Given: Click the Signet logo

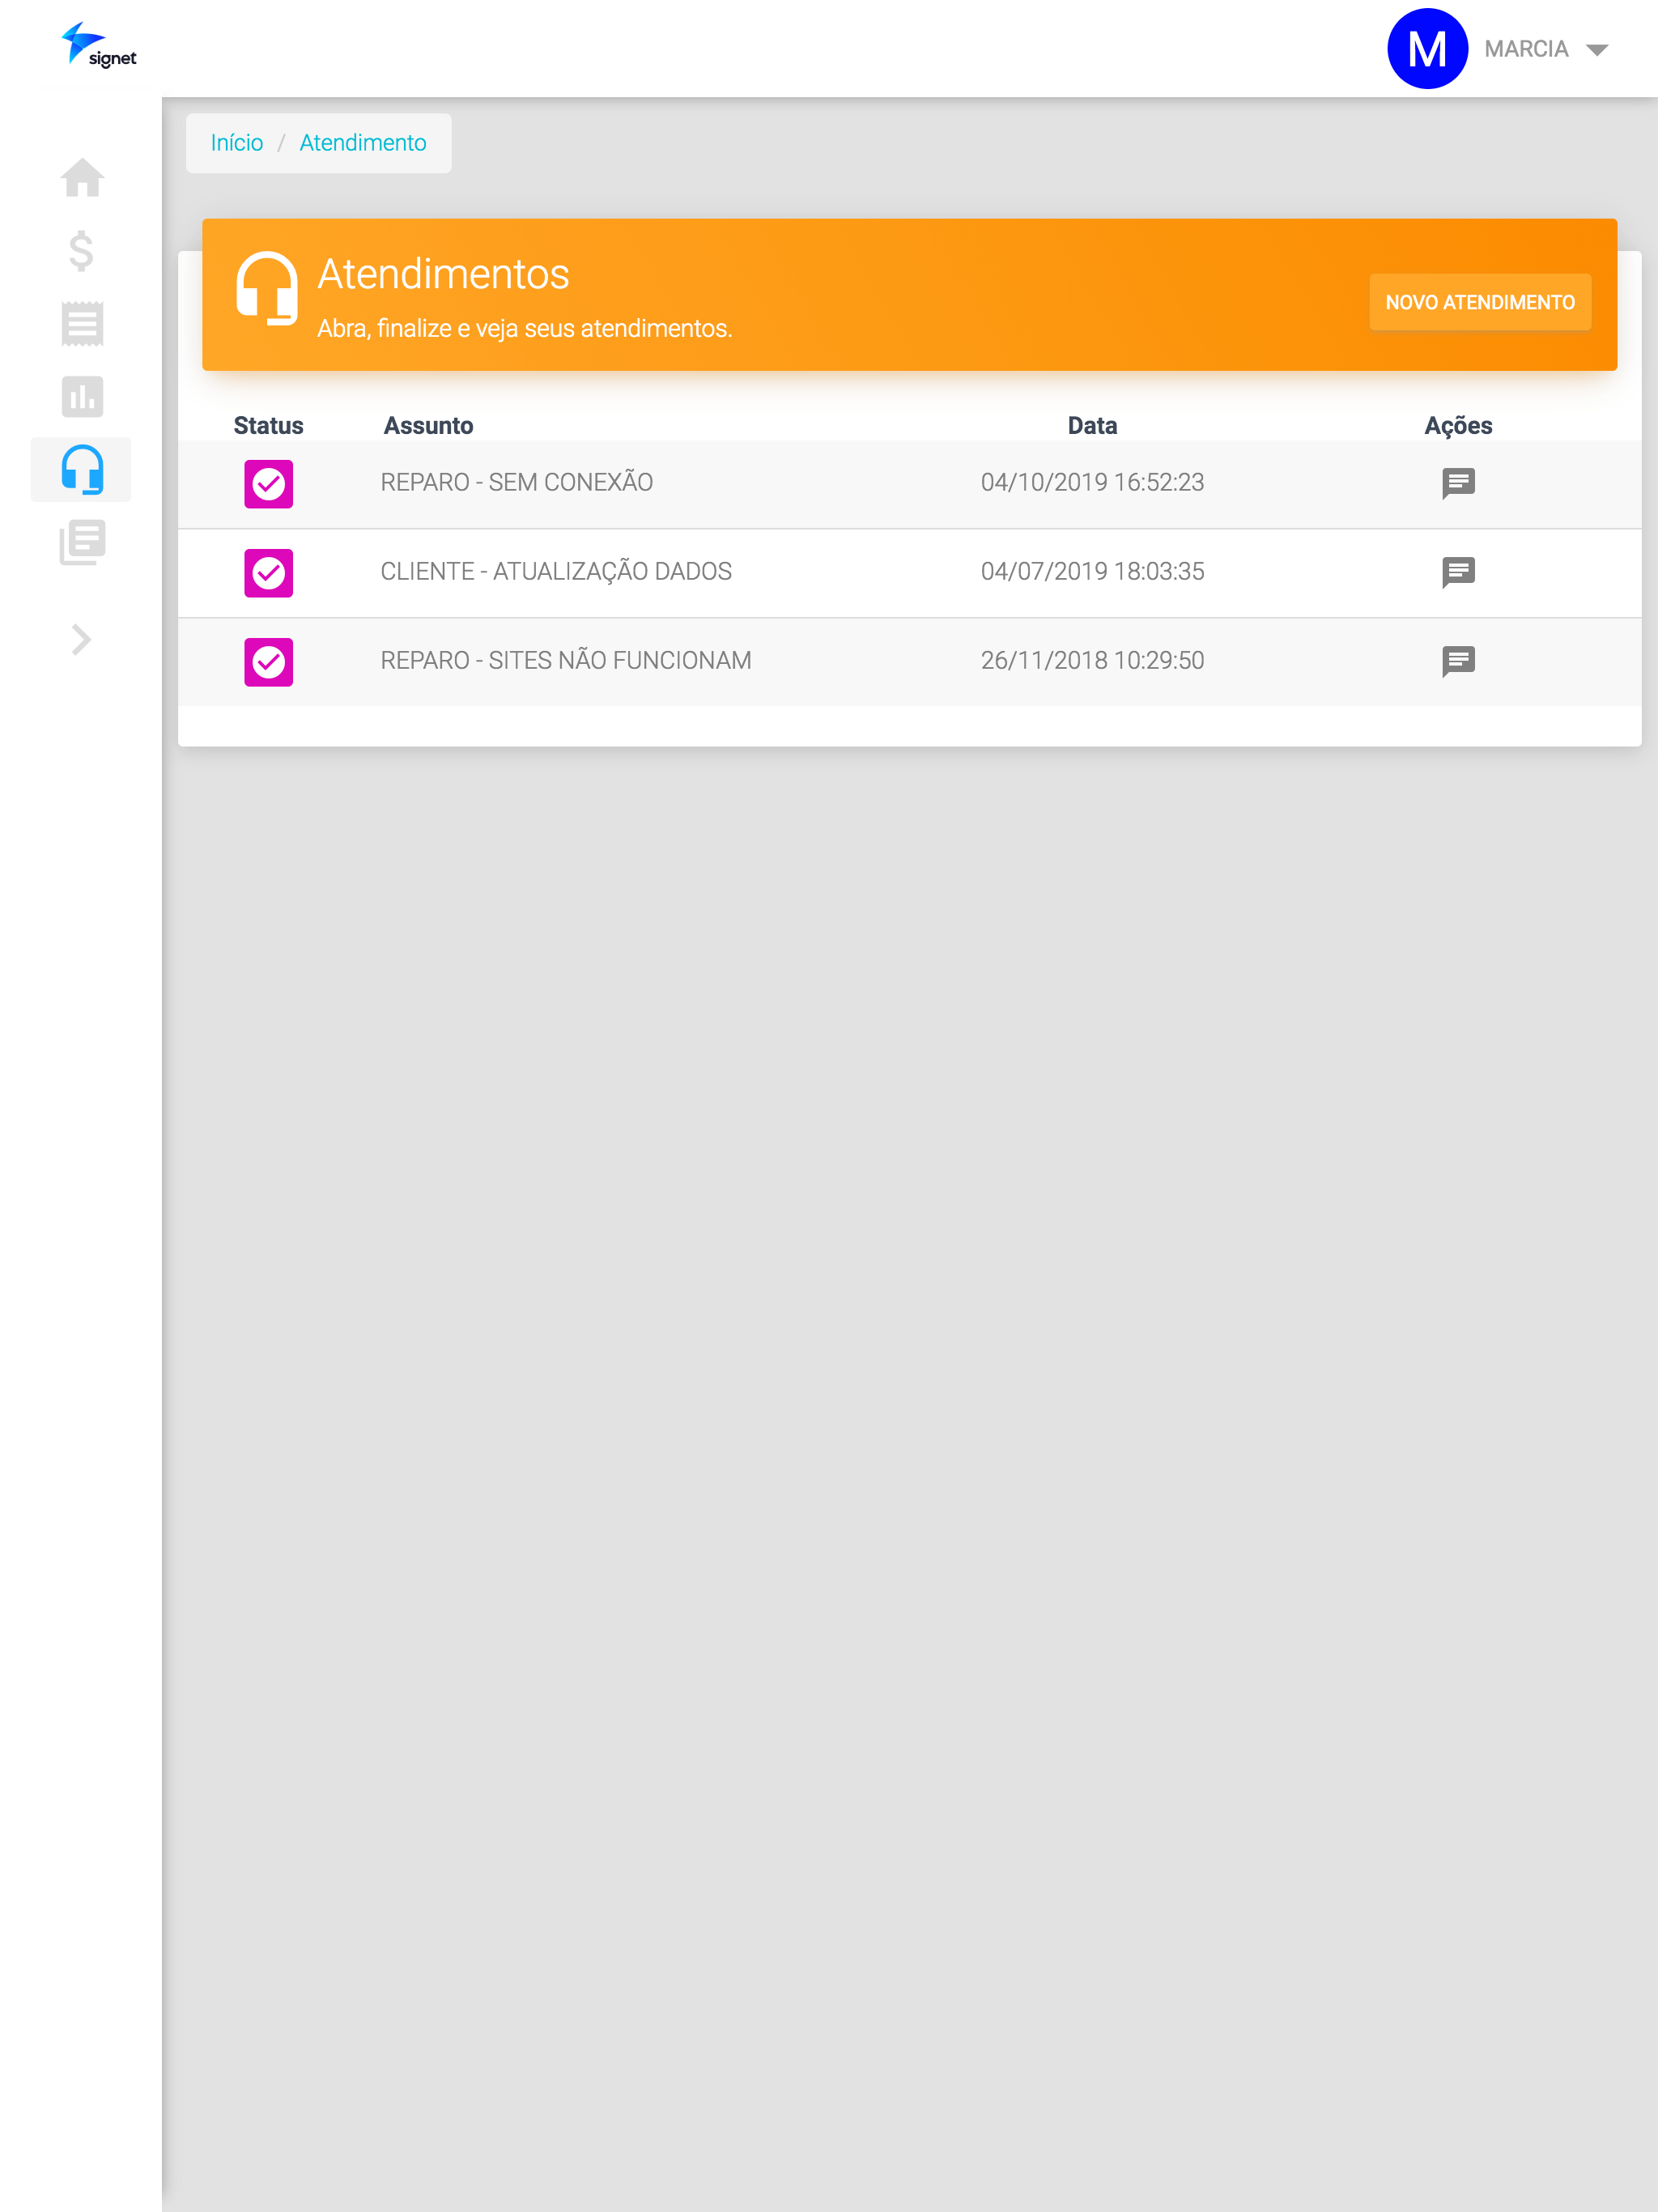Looking at the screenshot, I should 99,46.
